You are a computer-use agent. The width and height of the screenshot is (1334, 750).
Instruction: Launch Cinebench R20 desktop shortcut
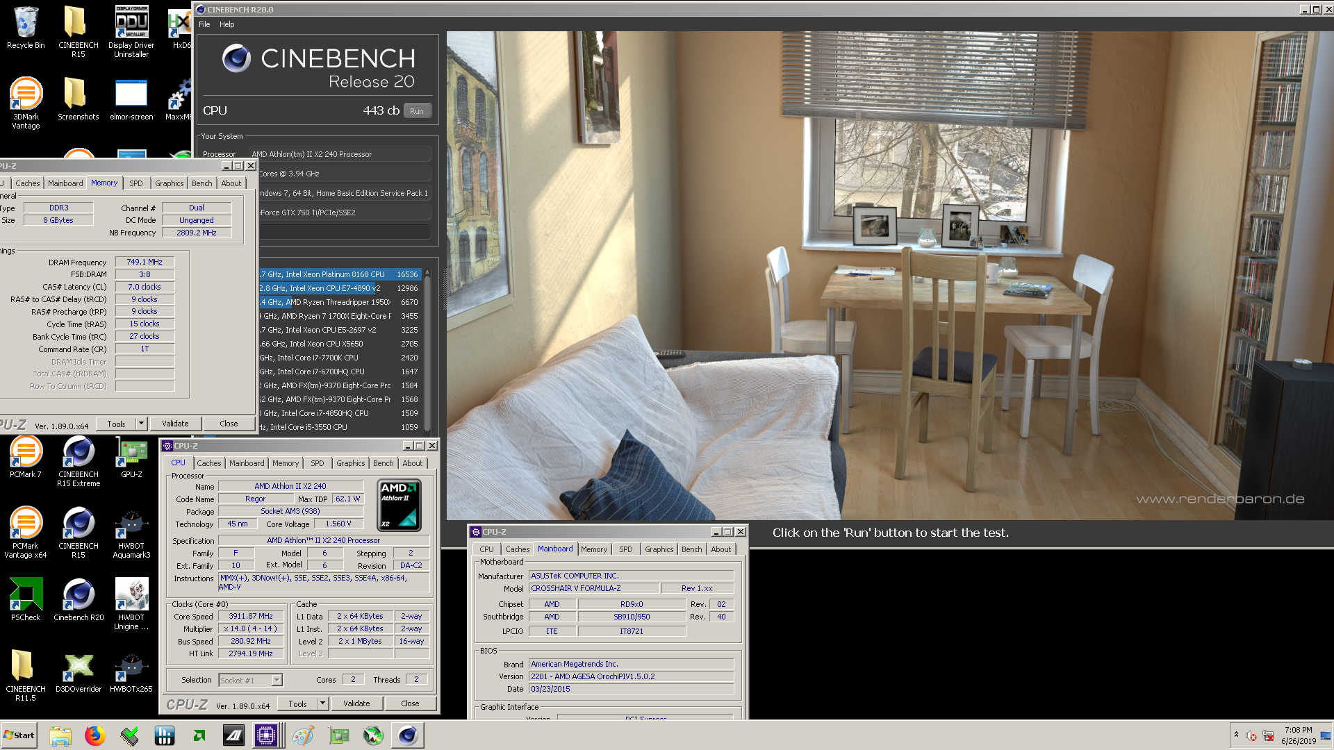[x=78, y=599]
